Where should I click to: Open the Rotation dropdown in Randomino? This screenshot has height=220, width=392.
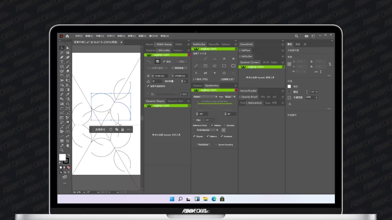coord(205,97)
